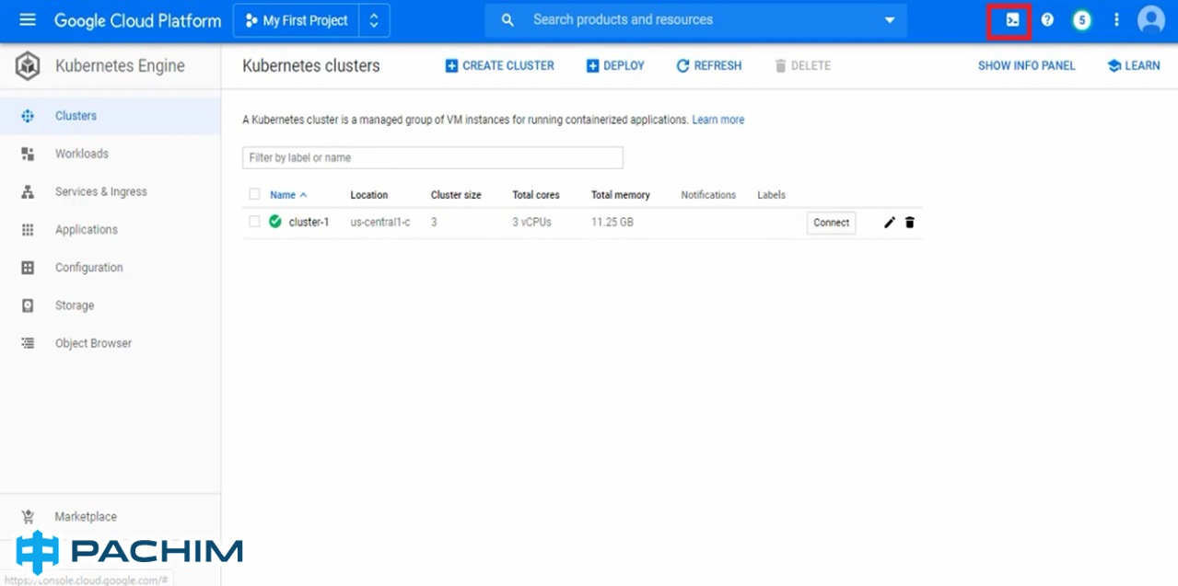The height and width of the screenshot is (586, 1178).
Task: Click the green status check for cluster-1
Action: coord(275,222)
